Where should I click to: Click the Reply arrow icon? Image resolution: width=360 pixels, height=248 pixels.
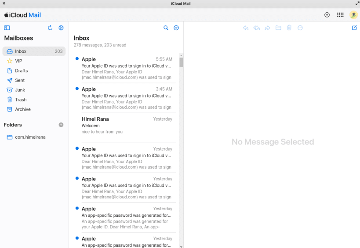click(x=246, y=28)
